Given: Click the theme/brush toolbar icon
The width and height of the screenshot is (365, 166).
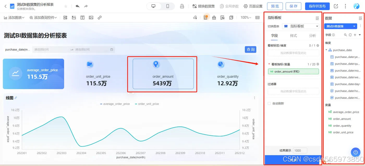Looking at the screenshot, I should pos(214,18).
